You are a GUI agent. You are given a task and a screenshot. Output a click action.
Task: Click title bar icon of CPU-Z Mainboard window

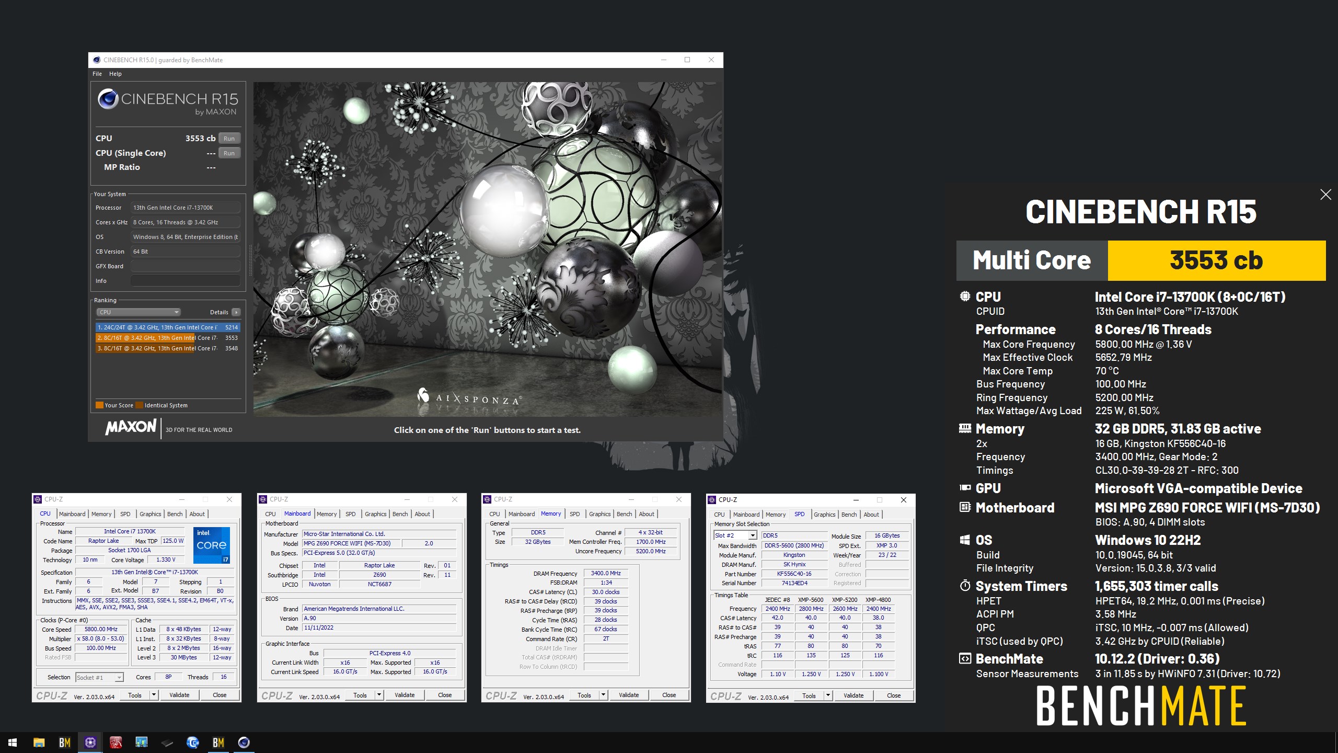(263, 499)
